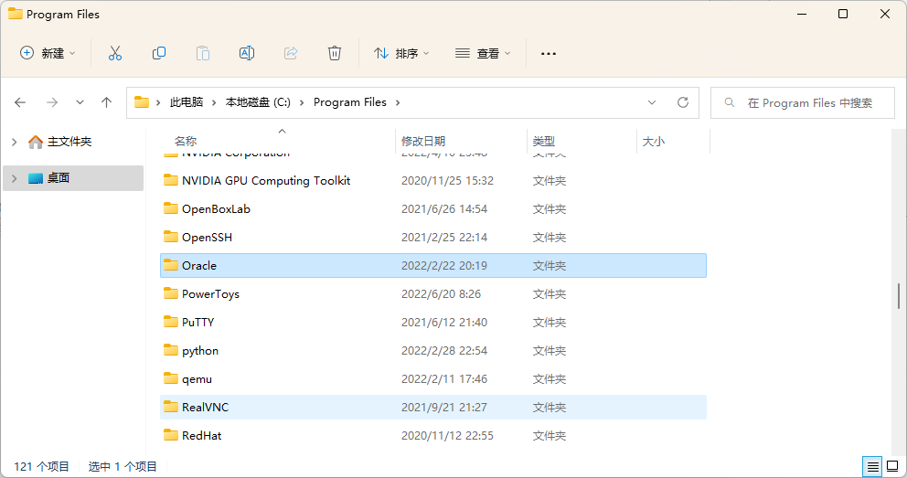Click the vertical scrollbar thumb

pyautogui.click(x=899, y=296)
